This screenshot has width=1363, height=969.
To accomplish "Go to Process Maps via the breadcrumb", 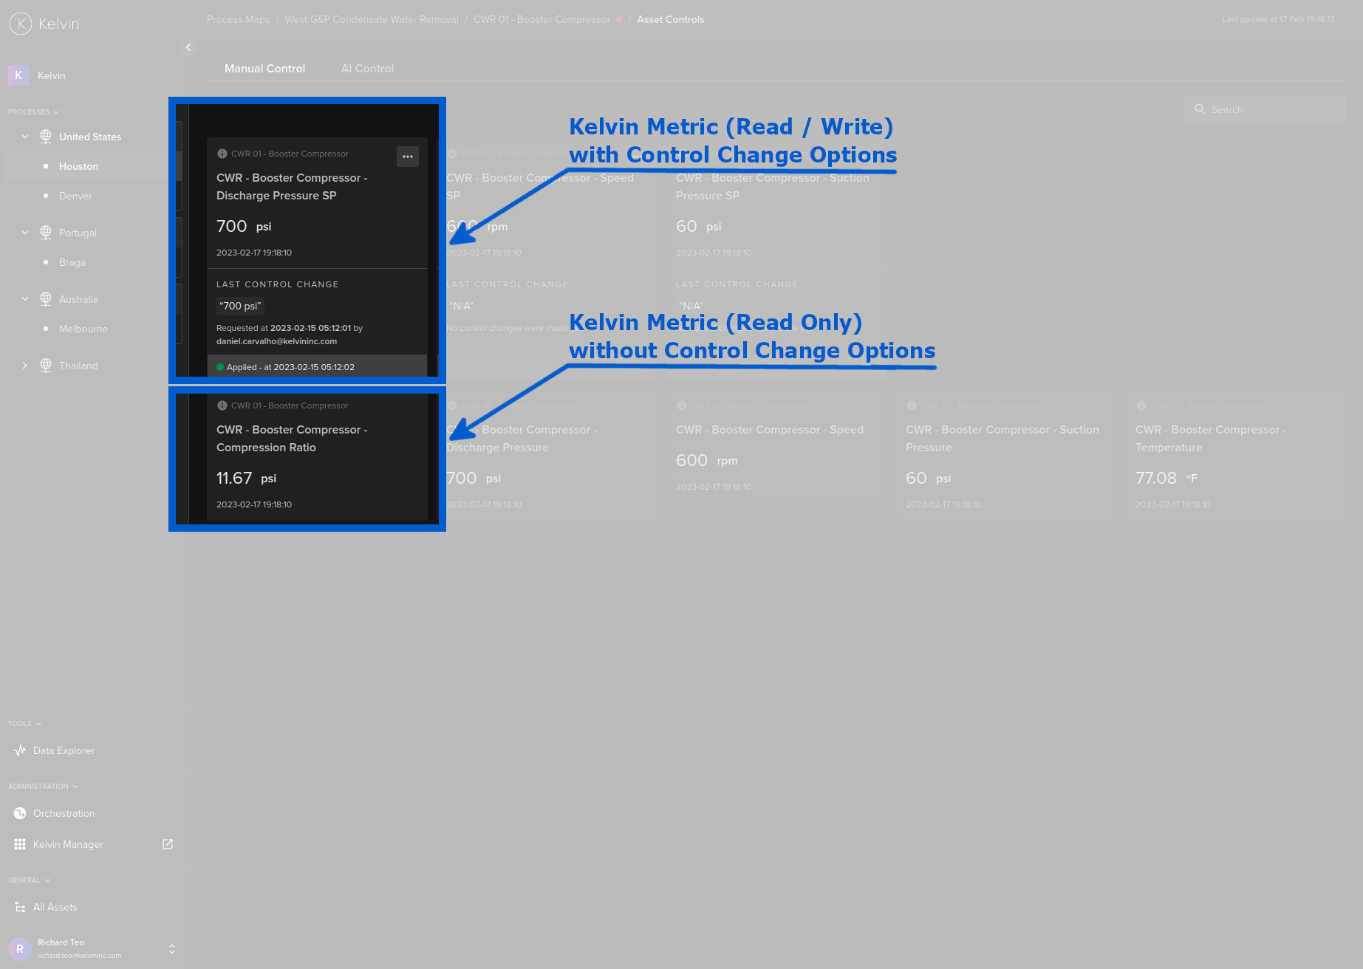I will [238, 19].
